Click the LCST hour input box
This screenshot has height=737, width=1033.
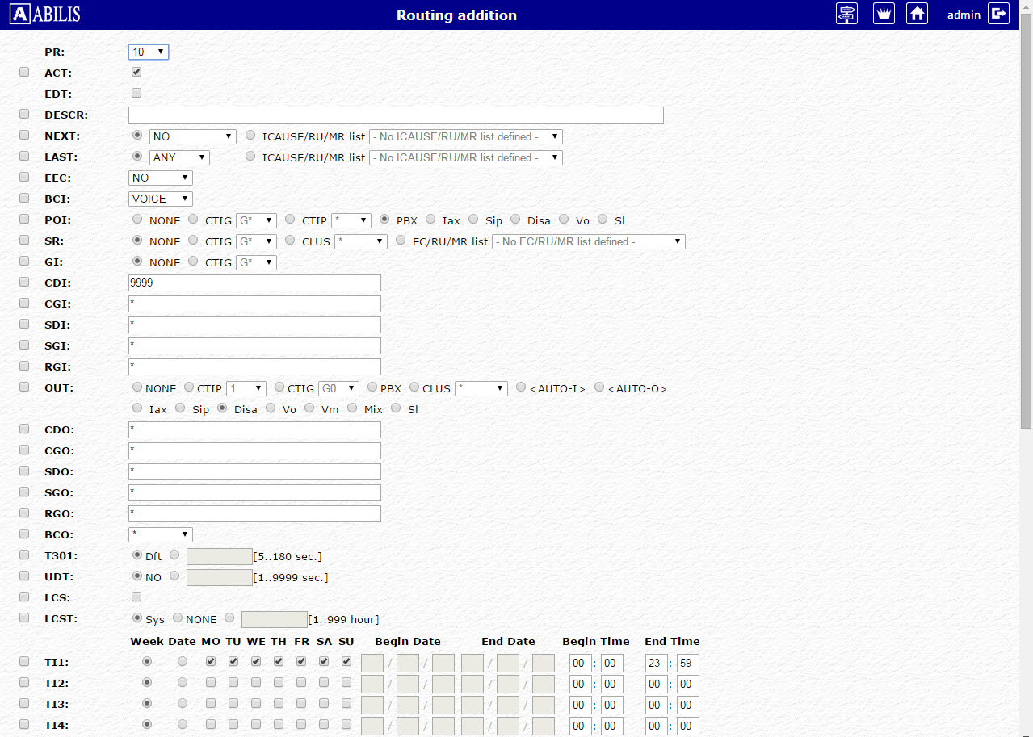click(x=275, y=619)
